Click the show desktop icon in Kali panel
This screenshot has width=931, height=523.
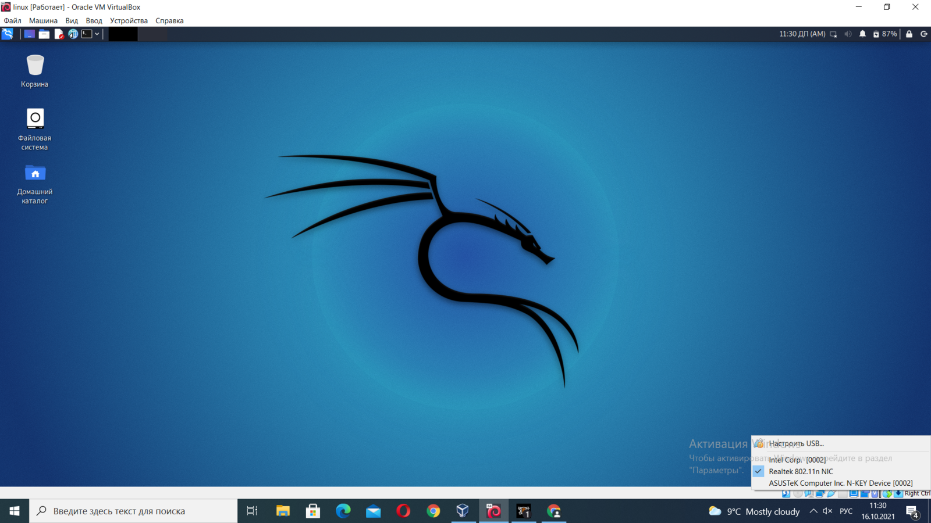click(29, 34)
